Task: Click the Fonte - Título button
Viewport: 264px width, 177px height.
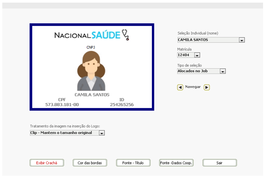Action: pos(133,163)
